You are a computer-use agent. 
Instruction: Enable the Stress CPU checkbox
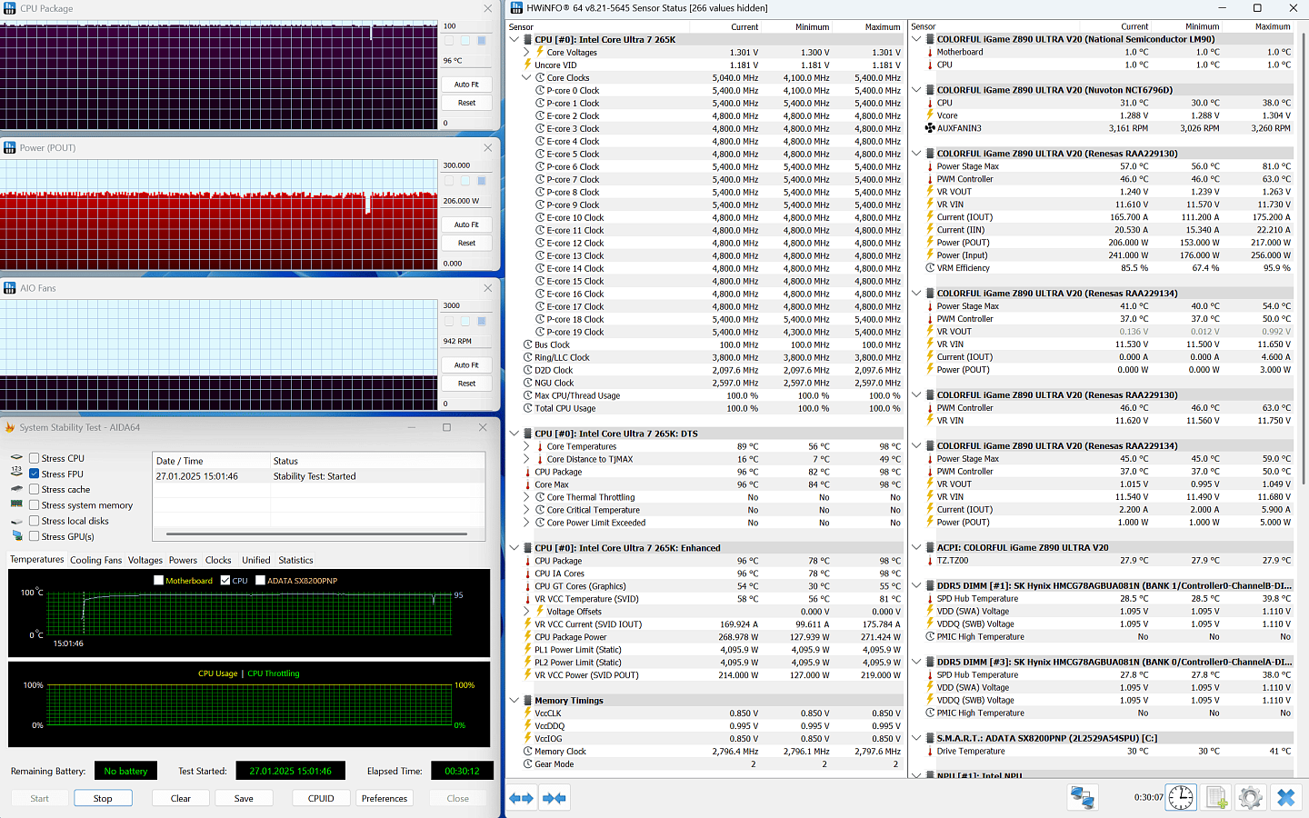pyautogui.click(x=34, y=458)
